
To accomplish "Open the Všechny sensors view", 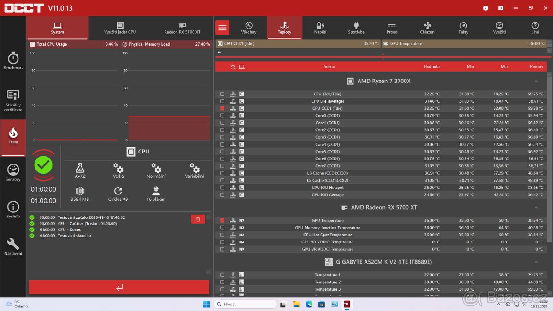I will (249, 27).
